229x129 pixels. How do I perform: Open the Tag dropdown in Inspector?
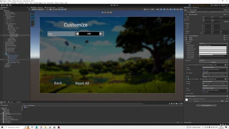pos(198,12)
